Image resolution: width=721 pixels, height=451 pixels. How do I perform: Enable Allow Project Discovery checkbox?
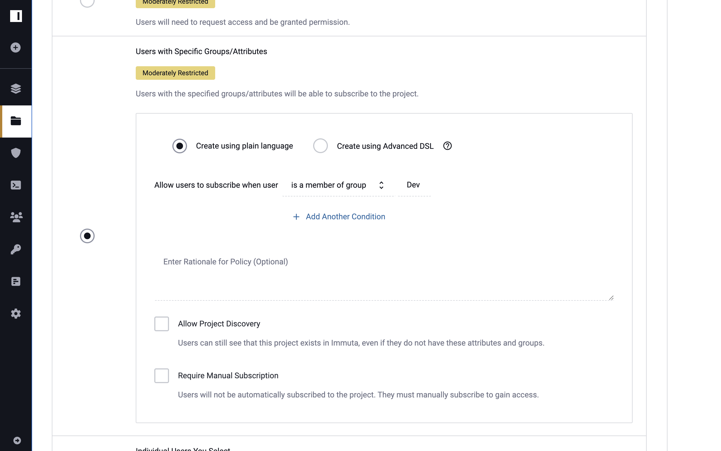coord(161,324)
